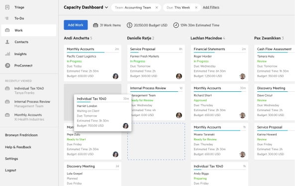Click the ProConnect icon
Viewport: 295px width, 186px height.
point(7,65)
